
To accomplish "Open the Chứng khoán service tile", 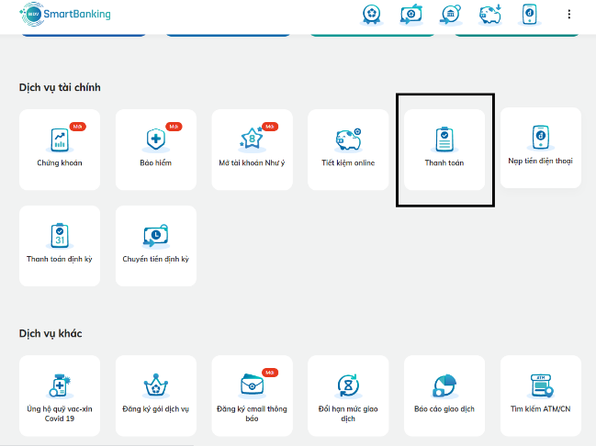I will (60, 150).
